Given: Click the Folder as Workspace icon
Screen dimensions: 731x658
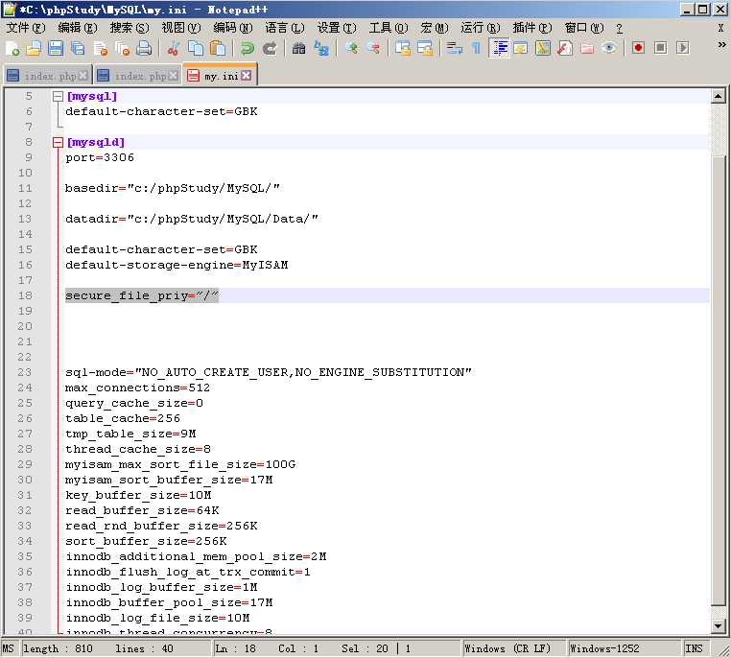Looking at the screenshot, I should click(x=587, y=49).
